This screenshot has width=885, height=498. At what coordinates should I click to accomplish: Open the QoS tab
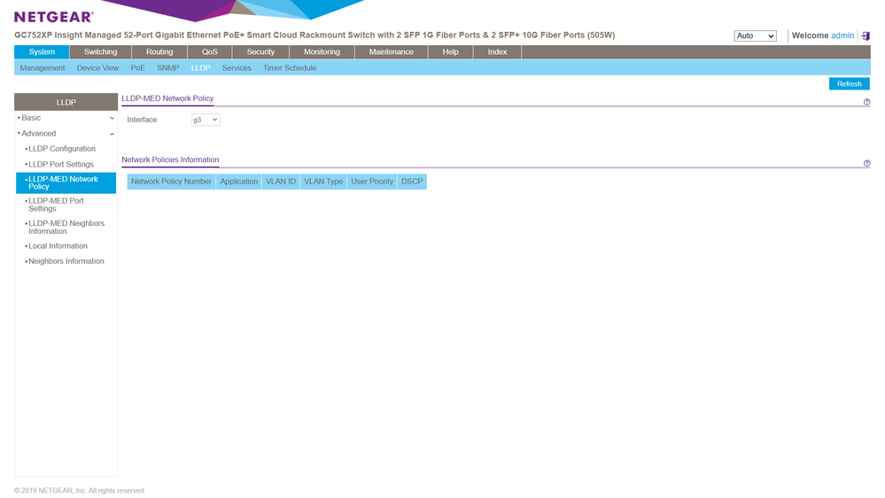pyautogui.click(x=209, y=52)
